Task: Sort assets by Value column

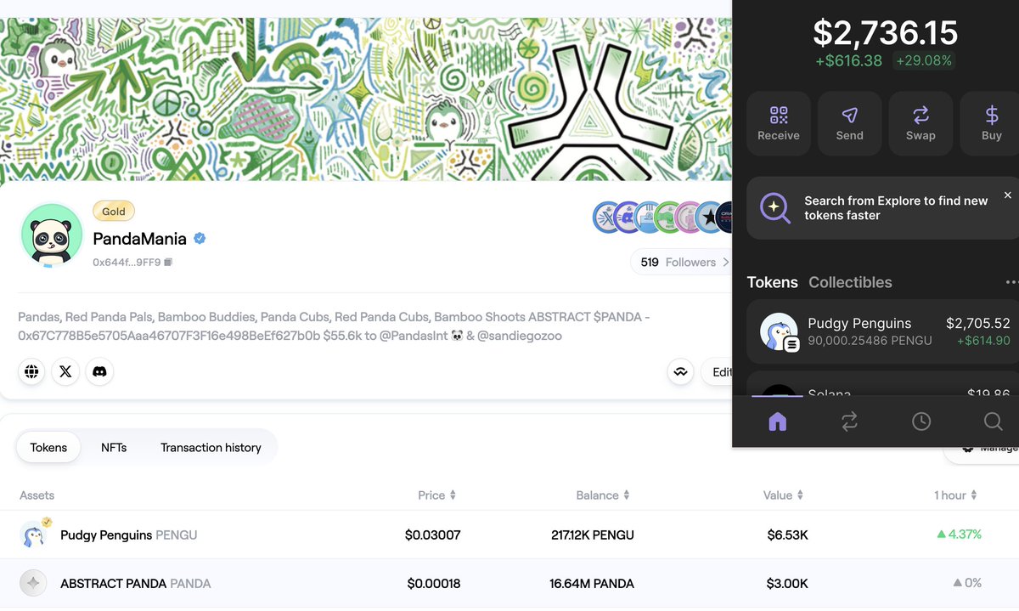Action: point(783,495)
